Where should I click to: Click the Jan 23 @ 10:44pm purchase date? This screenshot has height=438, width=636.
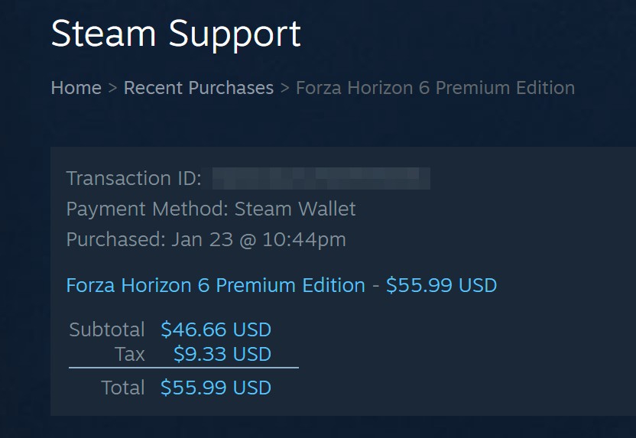coord(258,239)
